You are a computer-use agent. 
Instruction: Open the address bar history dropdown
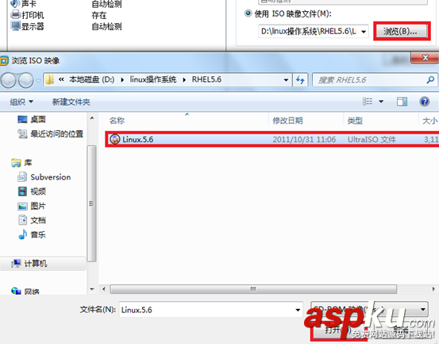click(x=286, y=80)
